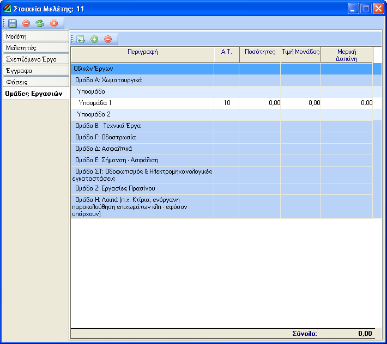The height and width of the screenshot is (344, 387).
Task: Click the Ποσότητες column header
Action: point(260,55)
